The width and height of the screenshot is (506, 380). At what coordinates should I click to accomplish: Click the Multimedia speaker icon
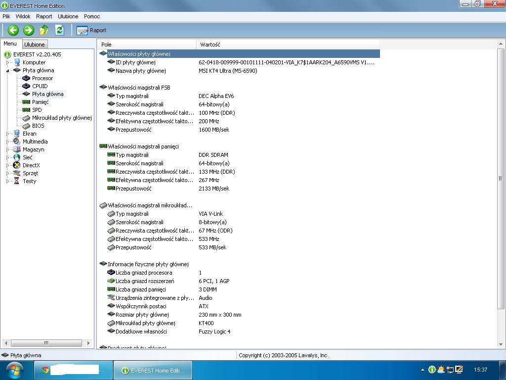(x=17, y=142)
